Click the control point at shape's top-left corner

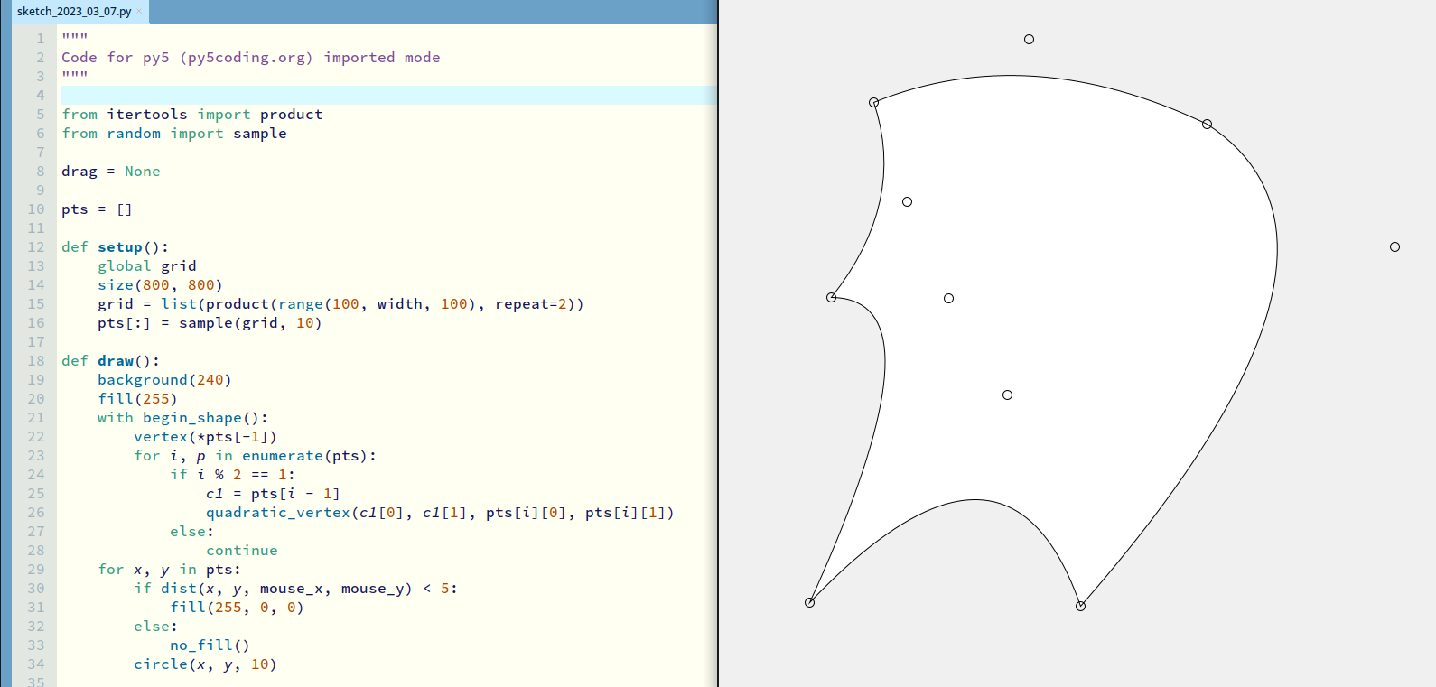tap(873, 103)
